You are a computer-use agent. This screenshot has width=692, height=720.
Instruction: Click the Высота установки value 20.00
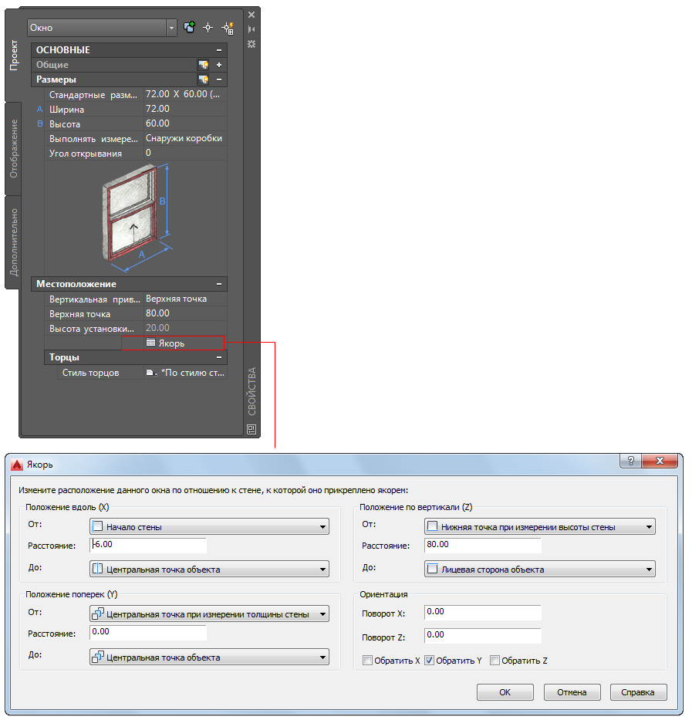coord(185,328)
